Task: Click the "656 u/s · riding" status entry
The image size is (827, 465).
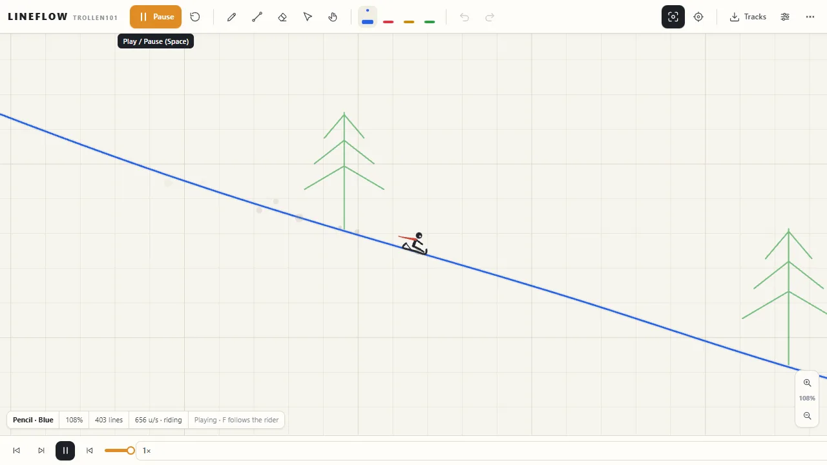Action: pyautogui.click(x=158, y=420)
